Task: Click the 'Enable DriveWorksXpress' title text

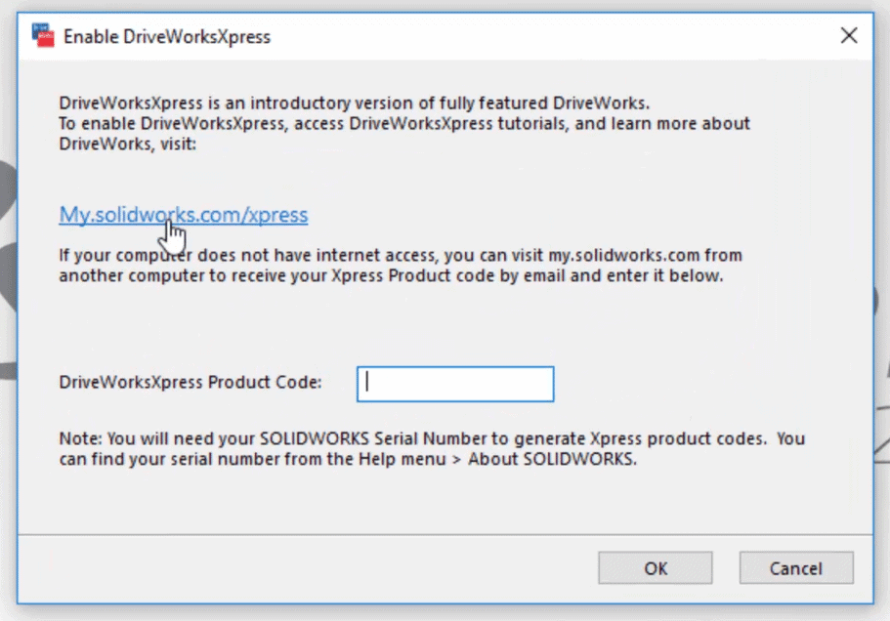Action: 167,37
